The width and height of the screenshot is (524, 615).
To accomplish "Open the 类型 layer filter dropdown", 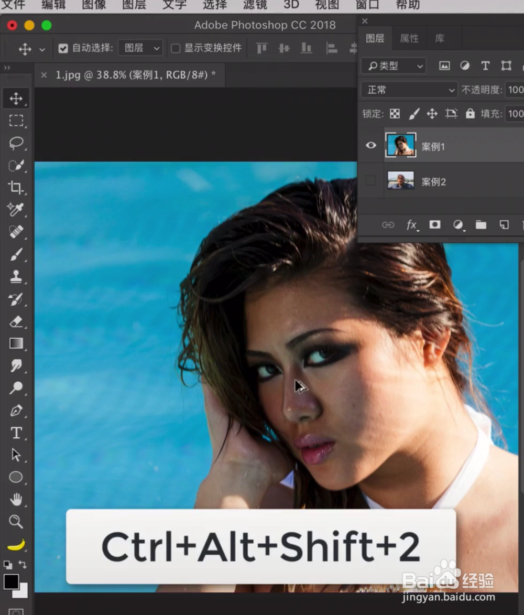I will (394, 66).
